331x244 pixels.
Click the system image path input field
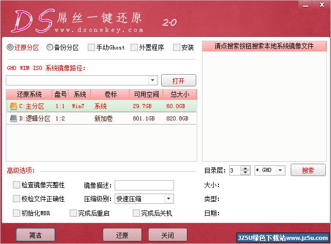pos(77,80)
